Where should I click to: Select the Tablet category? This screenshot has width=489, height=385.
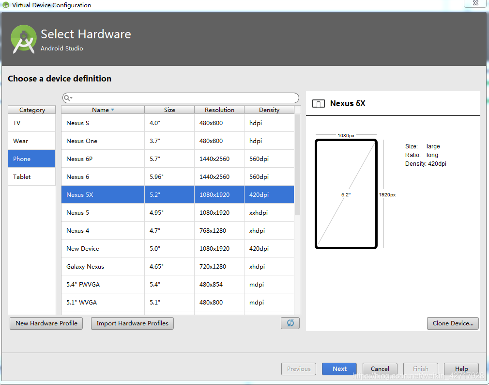coord(32,176)
